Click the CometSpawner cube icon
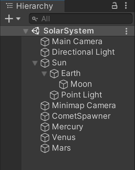135x170 pixels. 45,116
